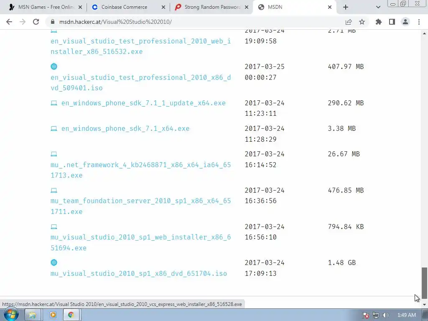The height and width of the screenshot is (321, 428).
Task: Click computer icon beside phone_sdk_7.1_x64.exe
Action: [x=54, y=129]
